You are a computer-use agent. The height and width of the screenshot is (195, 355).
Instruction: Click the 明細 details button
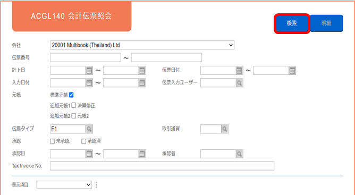pyautogui.click(x=326, y=23)
